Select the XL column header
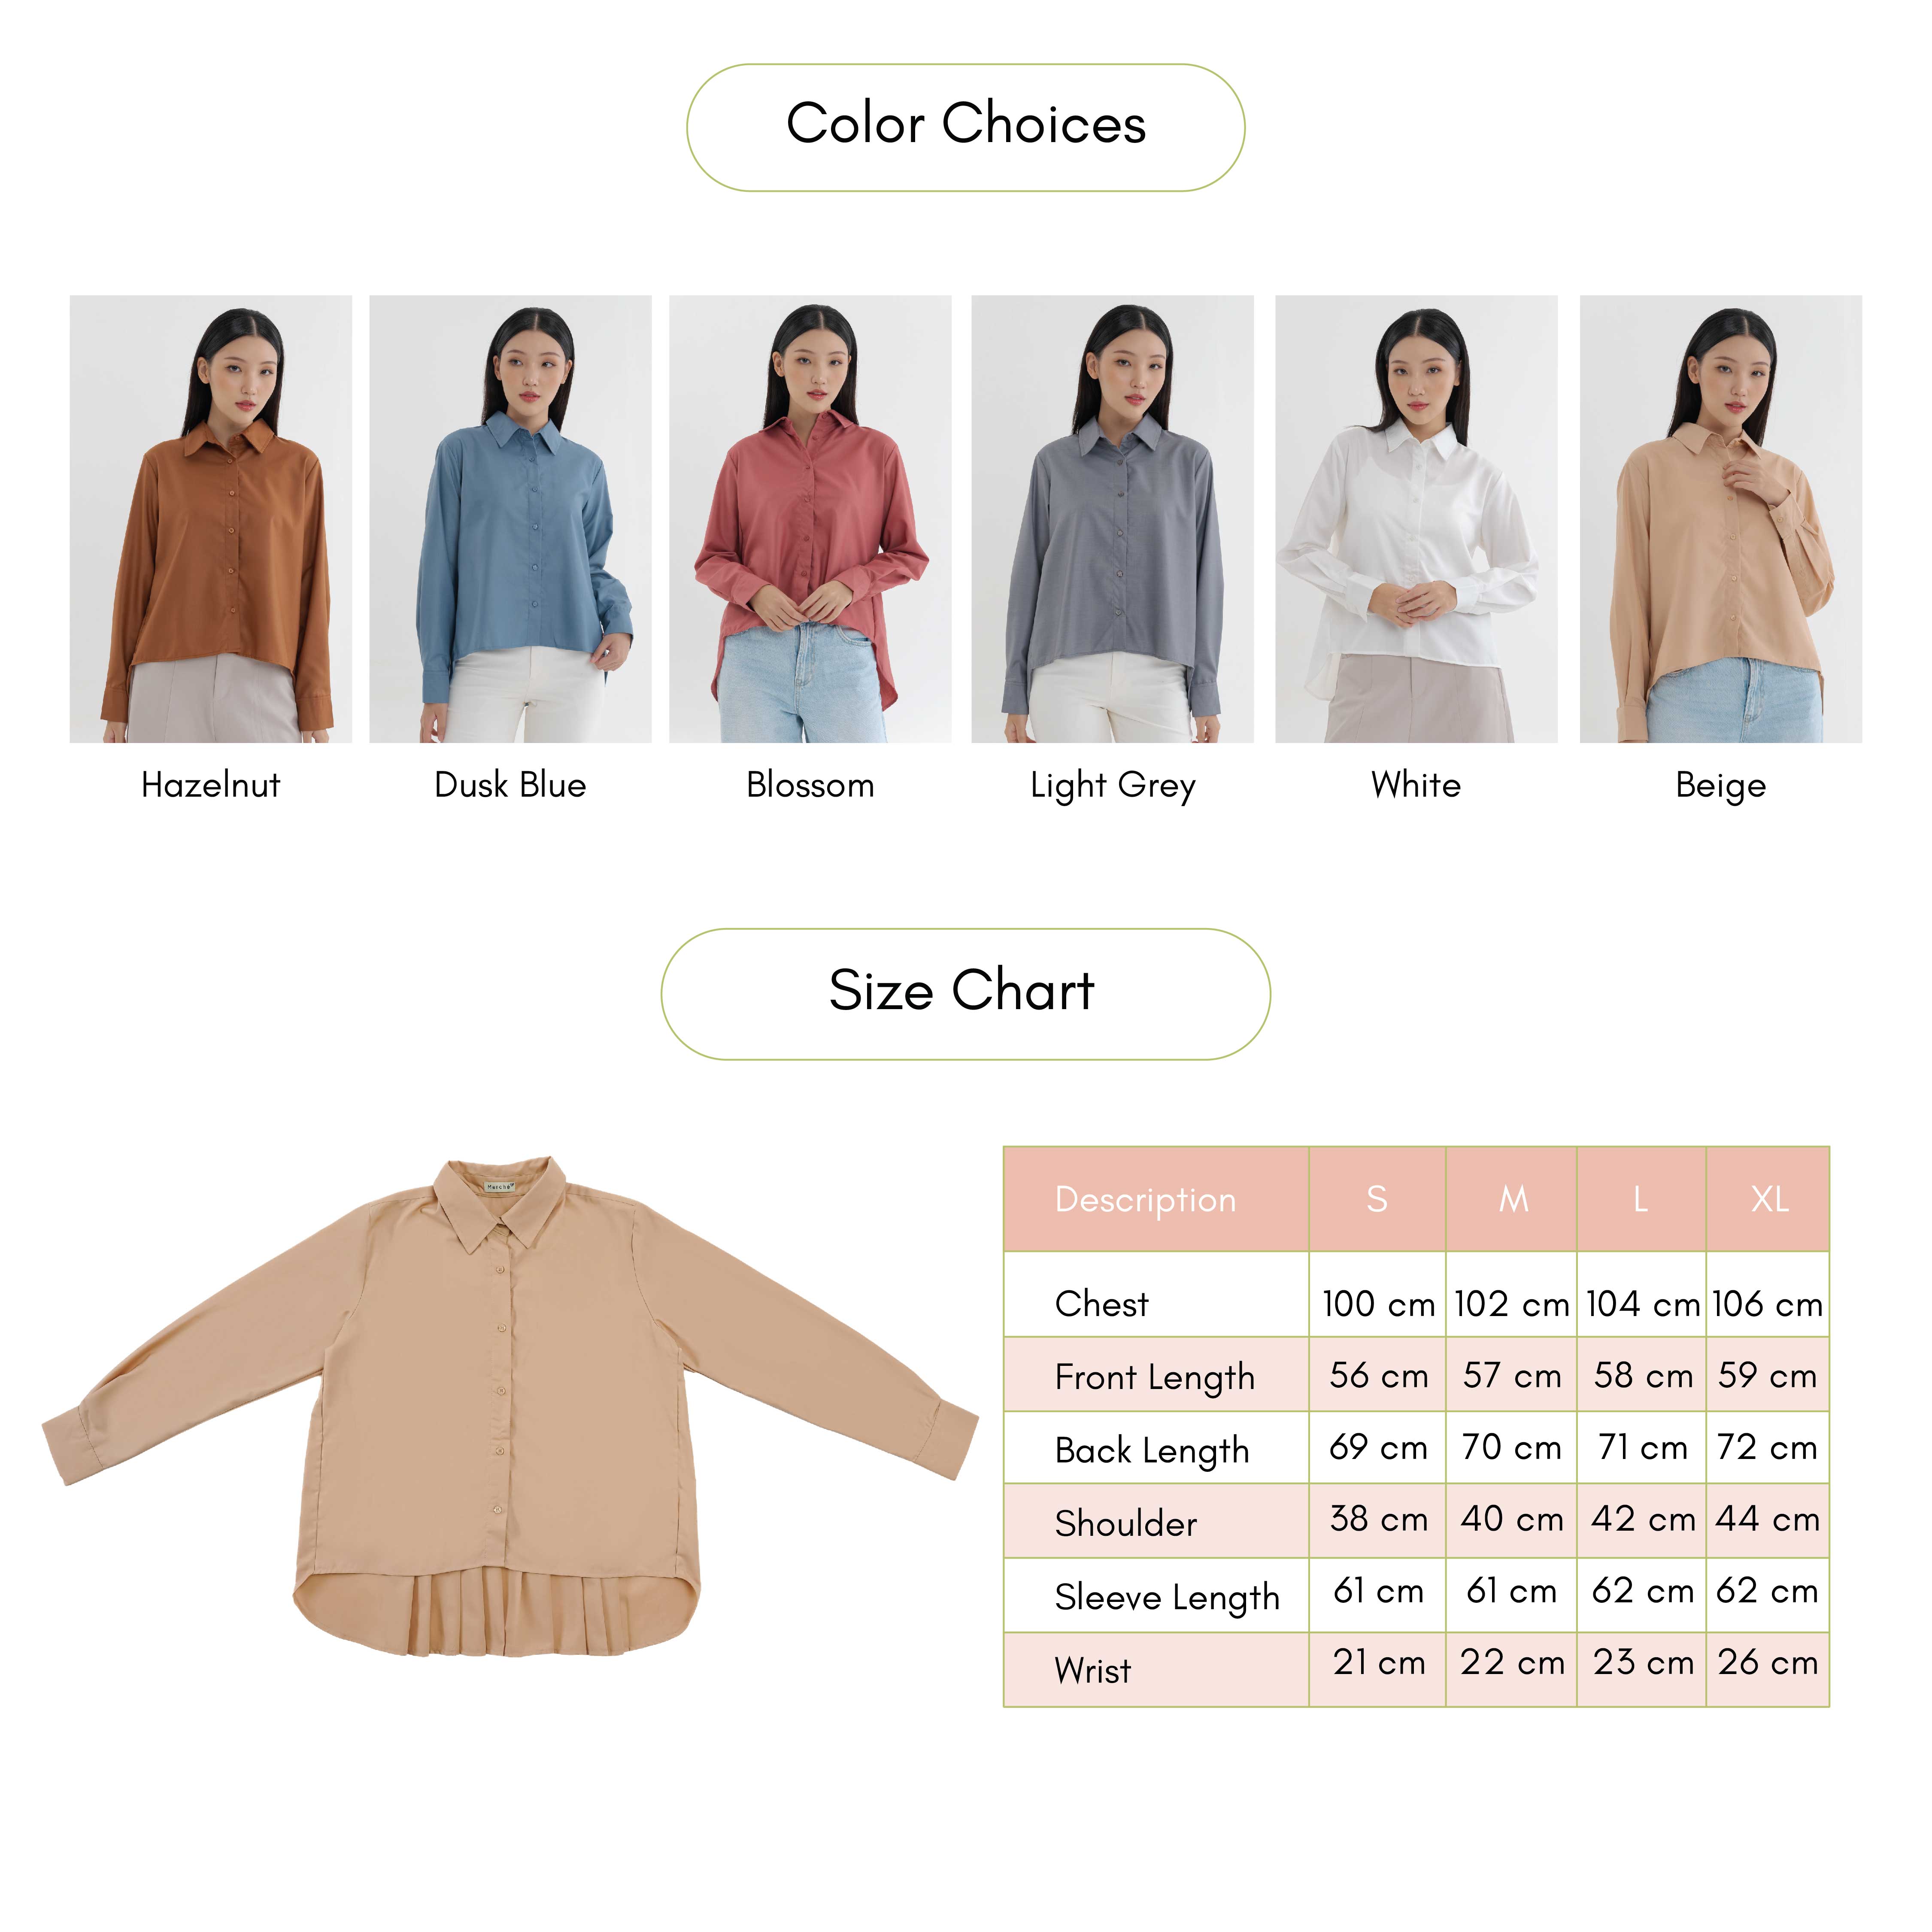This screenshot has height=1932, width=1932. 1768,1199
